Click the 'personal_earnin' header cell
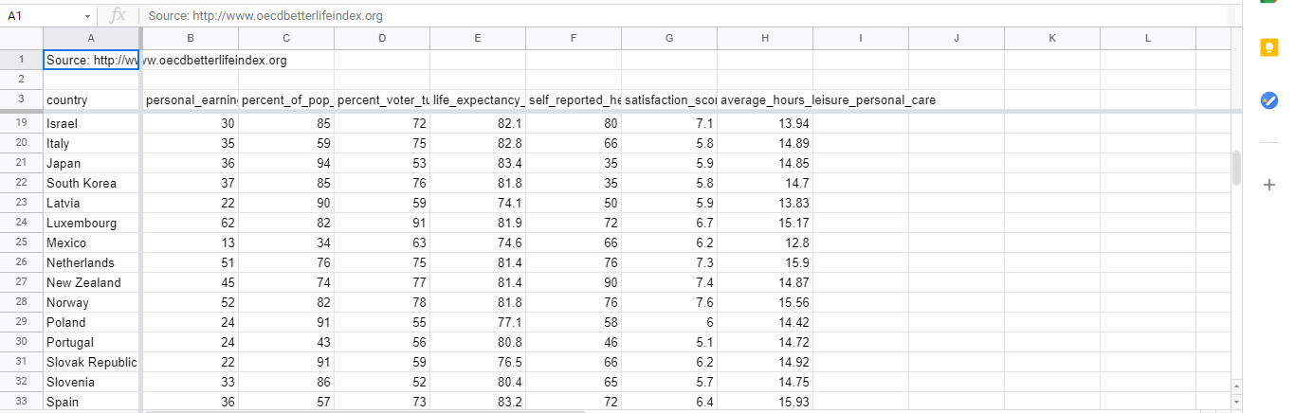 pos(191,99)
